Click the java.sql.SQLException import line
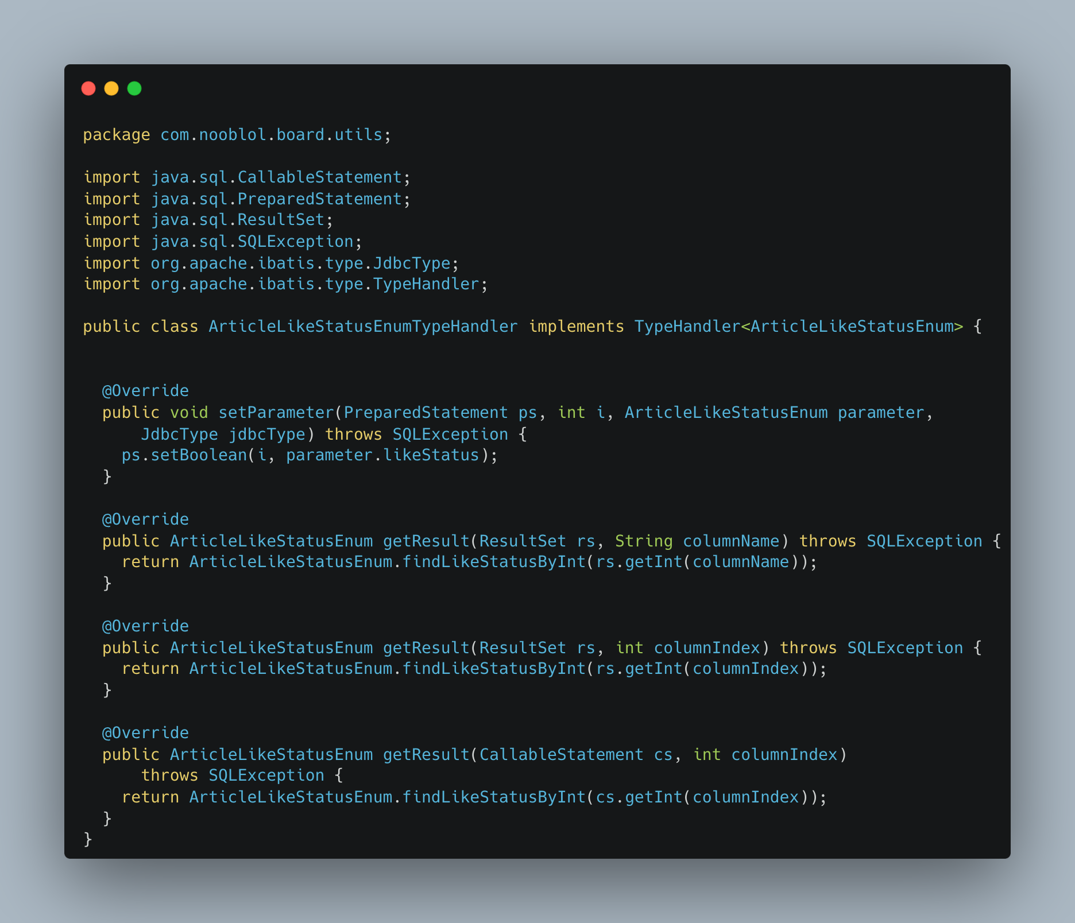 (x=223, y=242)
